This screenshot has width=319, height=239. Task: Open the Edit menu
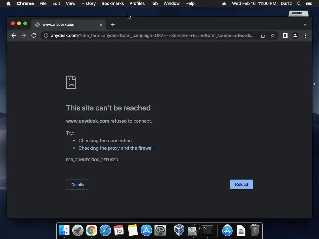click(x=56, y=3)
